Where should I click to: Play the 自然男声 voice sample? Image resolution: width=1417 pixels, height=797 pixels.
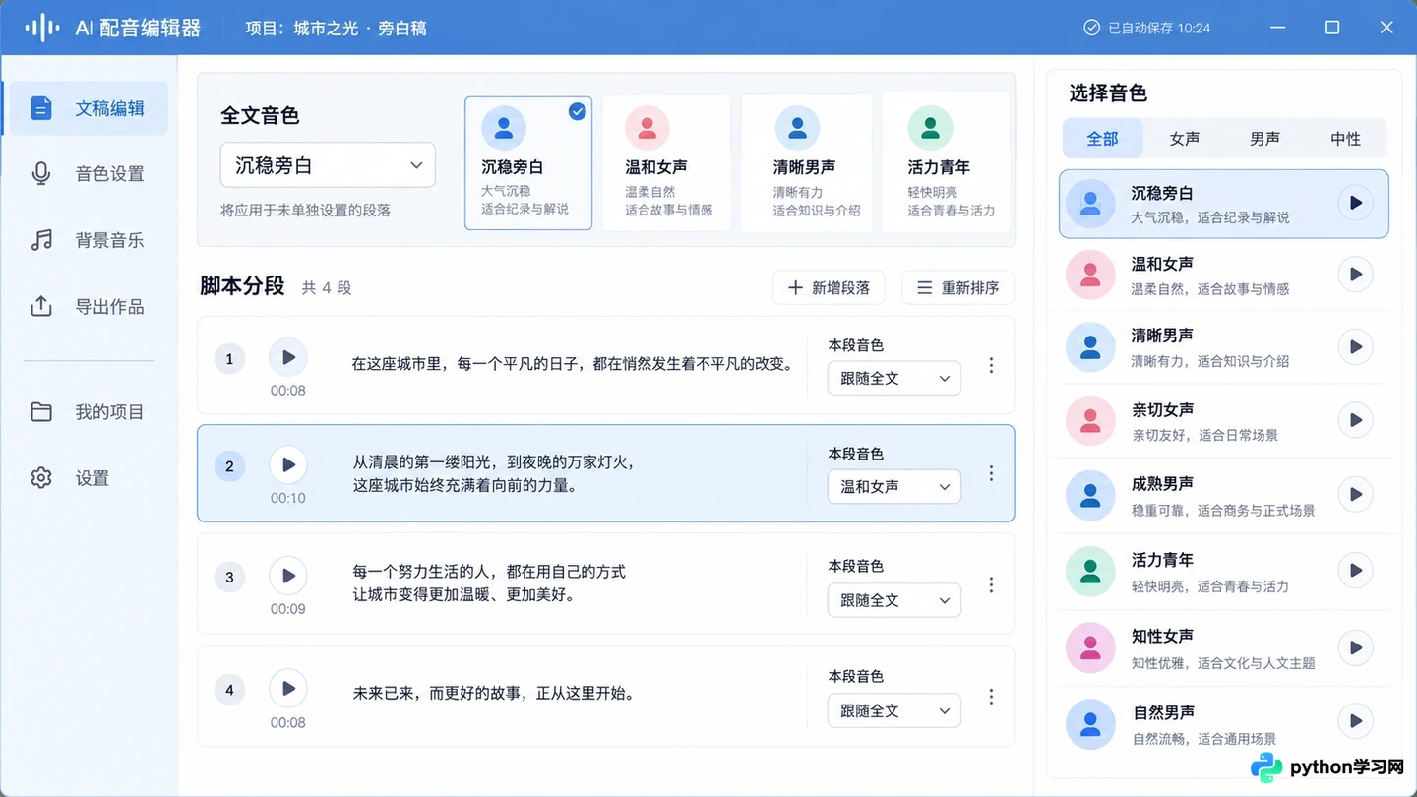1355,721
